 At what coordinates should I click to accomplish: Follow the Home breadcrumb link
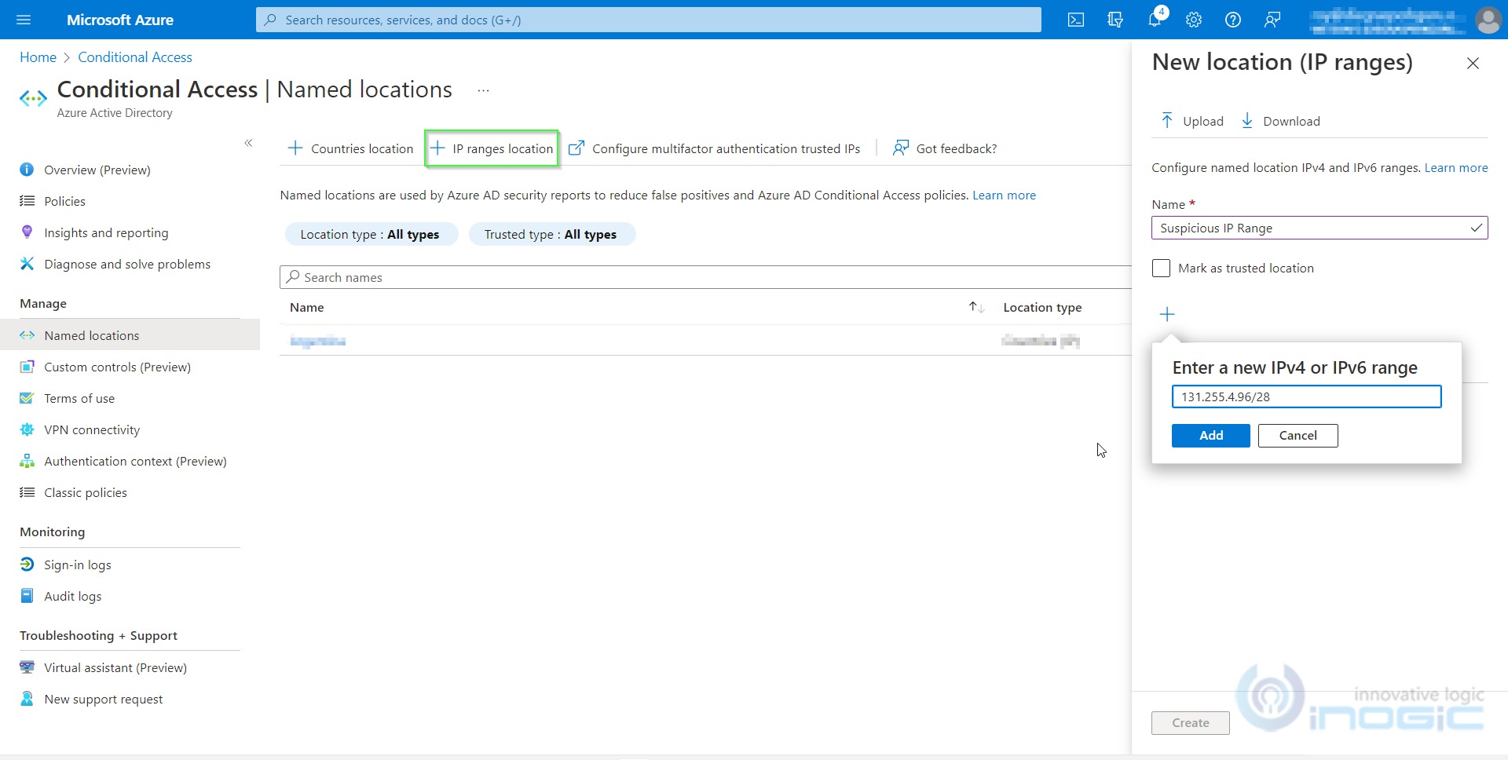38,57
